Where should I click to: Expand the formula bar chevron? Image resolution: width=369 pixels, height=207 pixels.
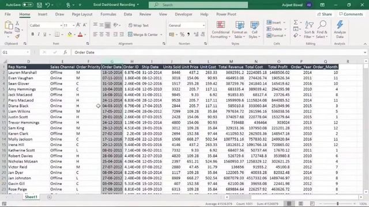(x=365, y=52)
